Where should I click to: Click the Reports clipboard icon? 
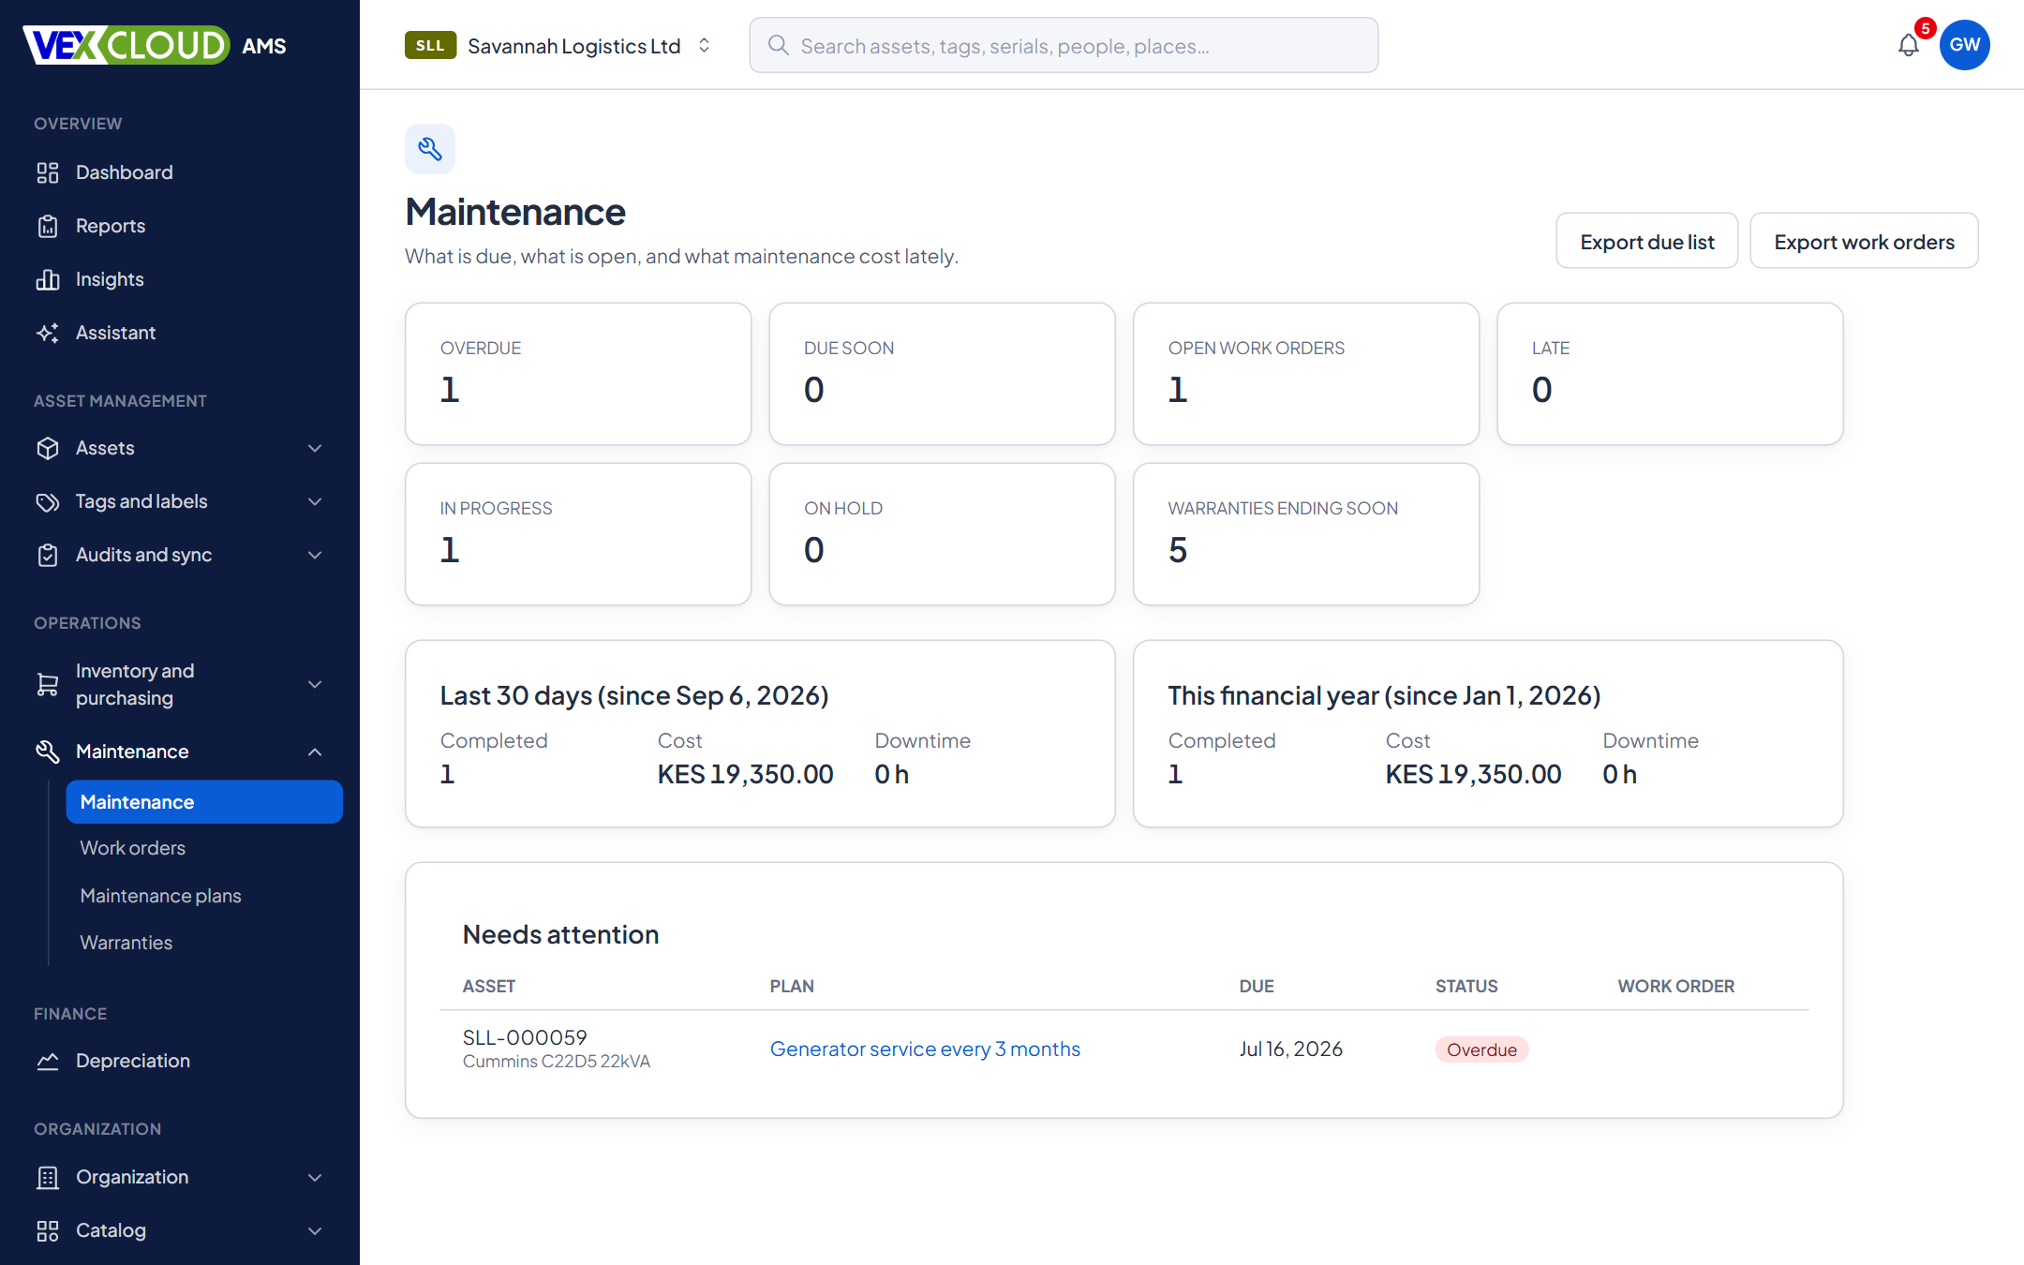click(x=48, y=226)
